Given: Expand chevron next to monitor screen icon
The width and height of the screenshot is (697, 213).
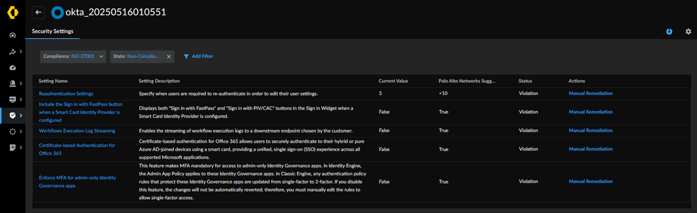Looking at the screenshot, I should pyautogui.click(x=21, y=100).
